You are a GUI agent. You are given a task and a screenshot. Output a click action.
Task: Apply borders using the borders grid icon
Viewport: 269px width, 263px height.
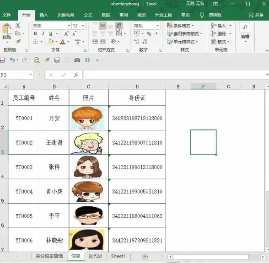[x=36, y=42]
